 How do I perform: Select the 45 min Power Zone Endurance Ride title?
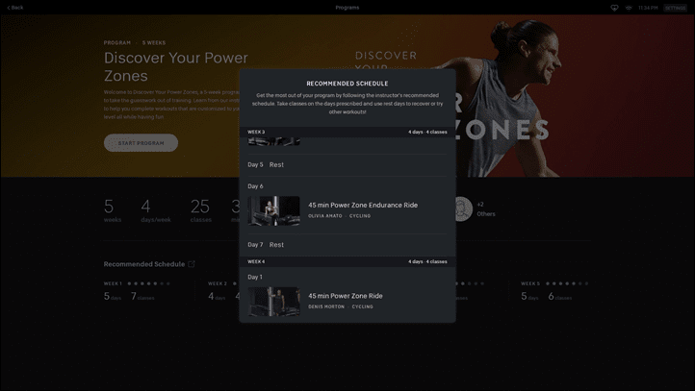click(x=363, y=206)
